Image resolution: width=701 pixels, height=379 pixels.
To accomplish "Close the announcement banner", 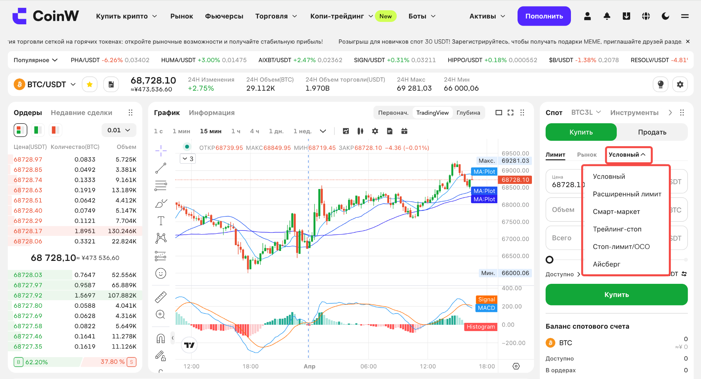I will coord(688,41).
